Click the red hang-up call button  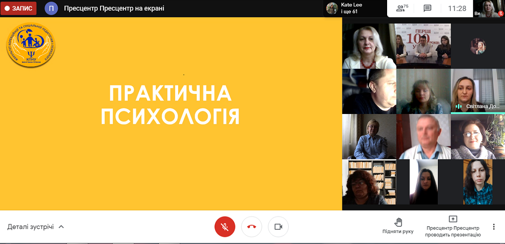[x=251, y=227]
